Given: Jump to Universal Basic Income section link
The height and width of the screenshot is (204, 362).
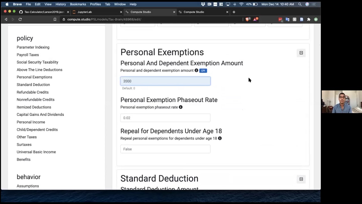Looking at the screenshot, I should 36,152.
